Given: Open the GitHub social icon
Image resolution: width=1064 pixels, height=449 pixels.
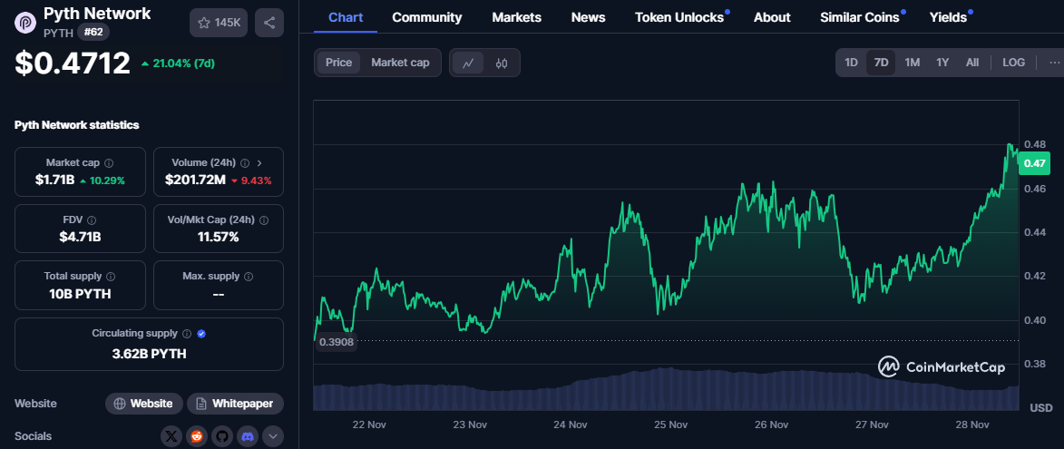Looking at the screenshot, I should coord(222,437).
